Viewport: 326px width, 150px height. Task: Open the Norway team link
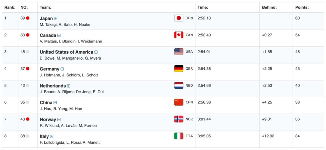(x=48, y=120)
